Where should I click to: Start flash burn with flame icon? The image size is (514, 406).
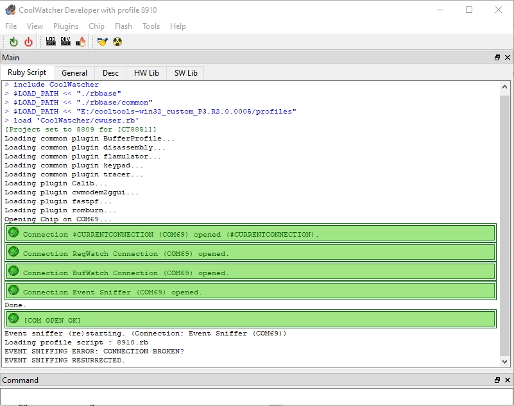pyautogui.click(x=81, y=42)
